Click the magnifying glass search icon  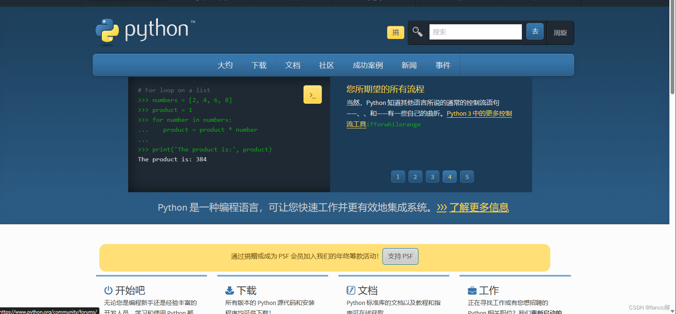pos(418,32)
